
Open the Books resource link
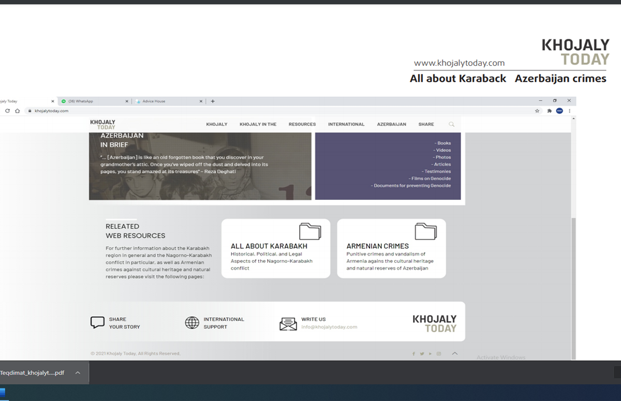(443, 143)
